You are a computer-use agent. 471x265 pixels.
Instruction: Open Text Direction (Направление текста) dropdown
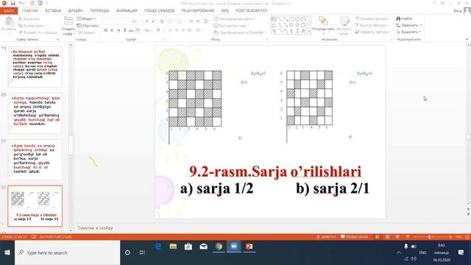(235, 18)
